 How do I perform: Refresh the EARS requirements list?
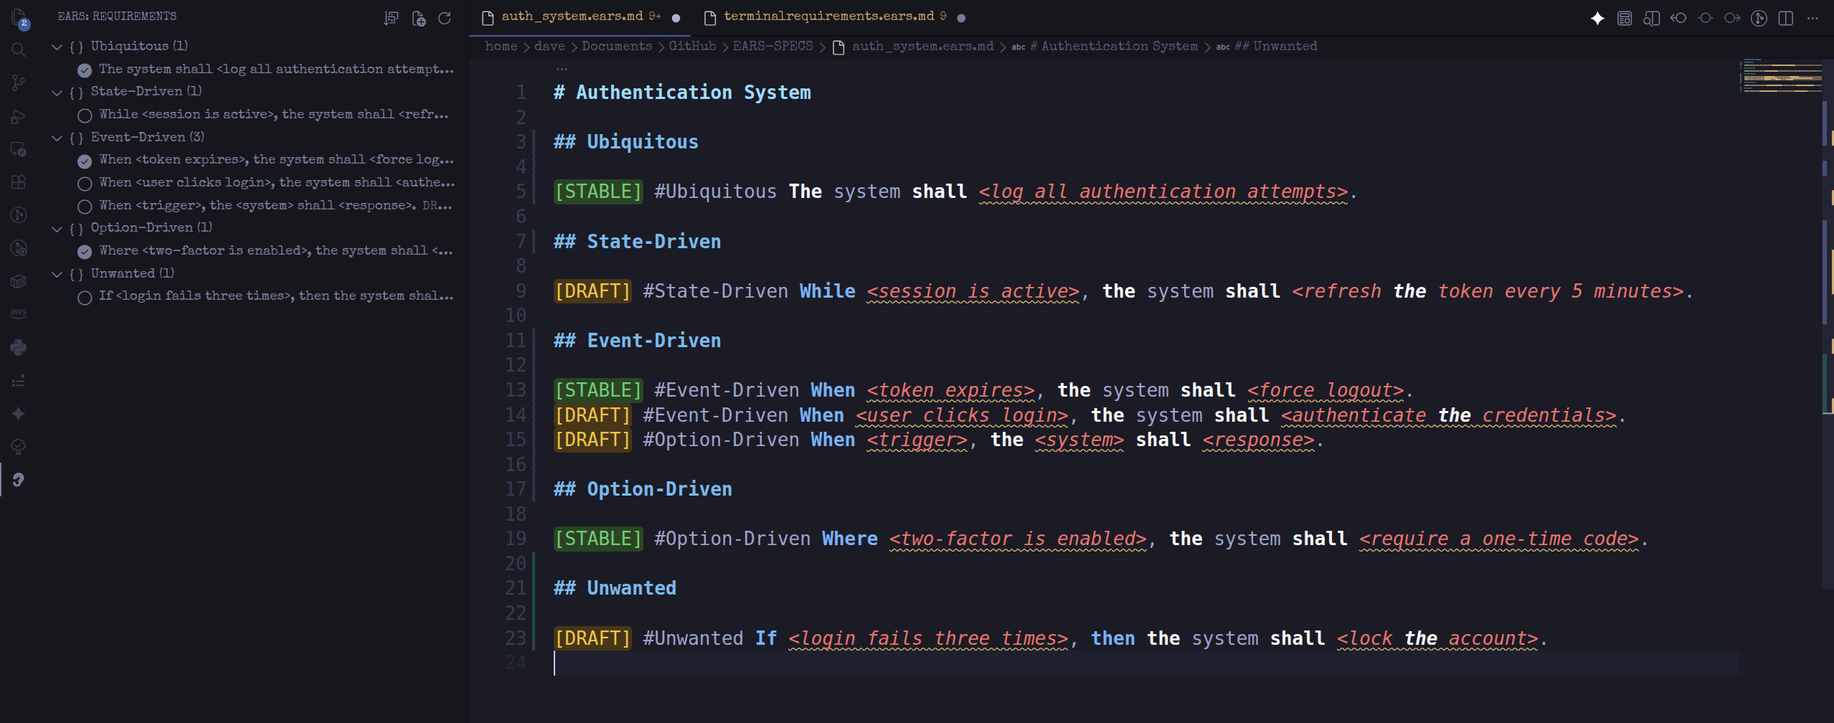coord(445,18)
